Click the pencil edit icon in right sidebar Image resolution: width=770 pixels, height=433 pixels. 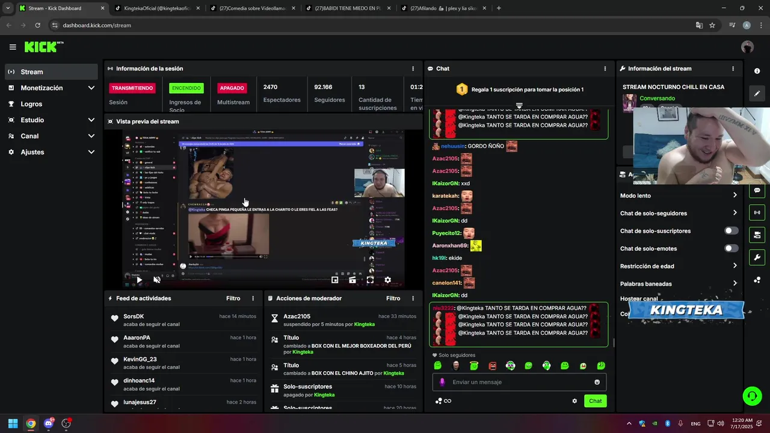tap(757, 93)
